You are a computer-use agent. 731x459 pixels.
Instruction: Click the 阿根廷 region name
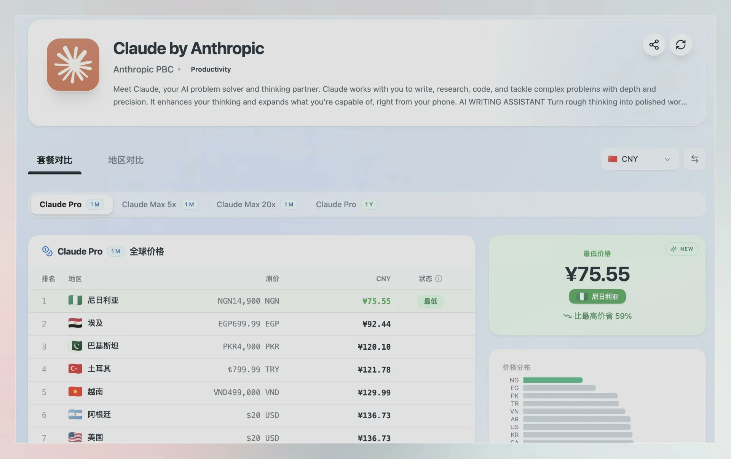click(99, 415)
